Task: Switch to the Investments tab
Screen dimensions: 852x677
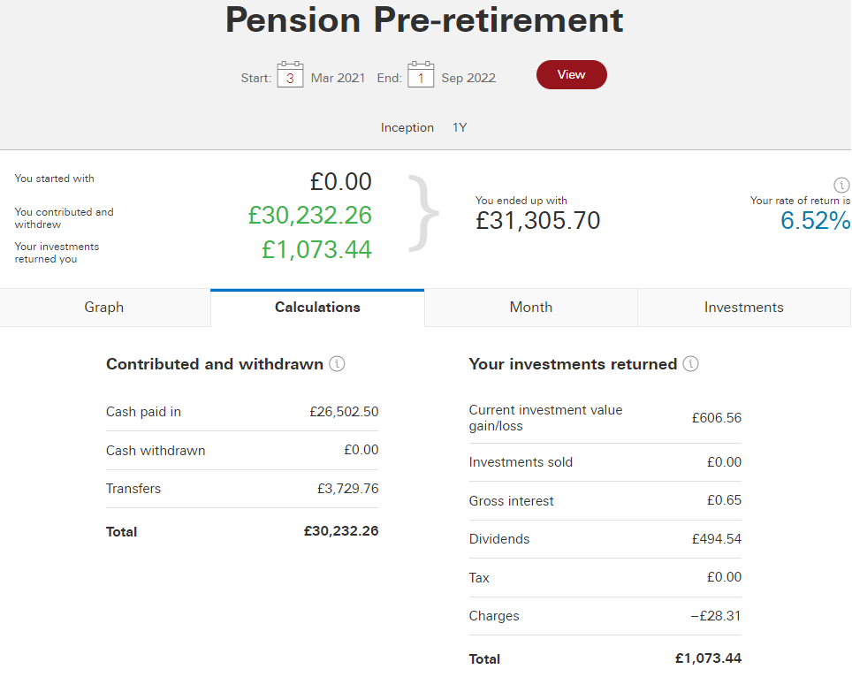Action: (x=744, y=308)
